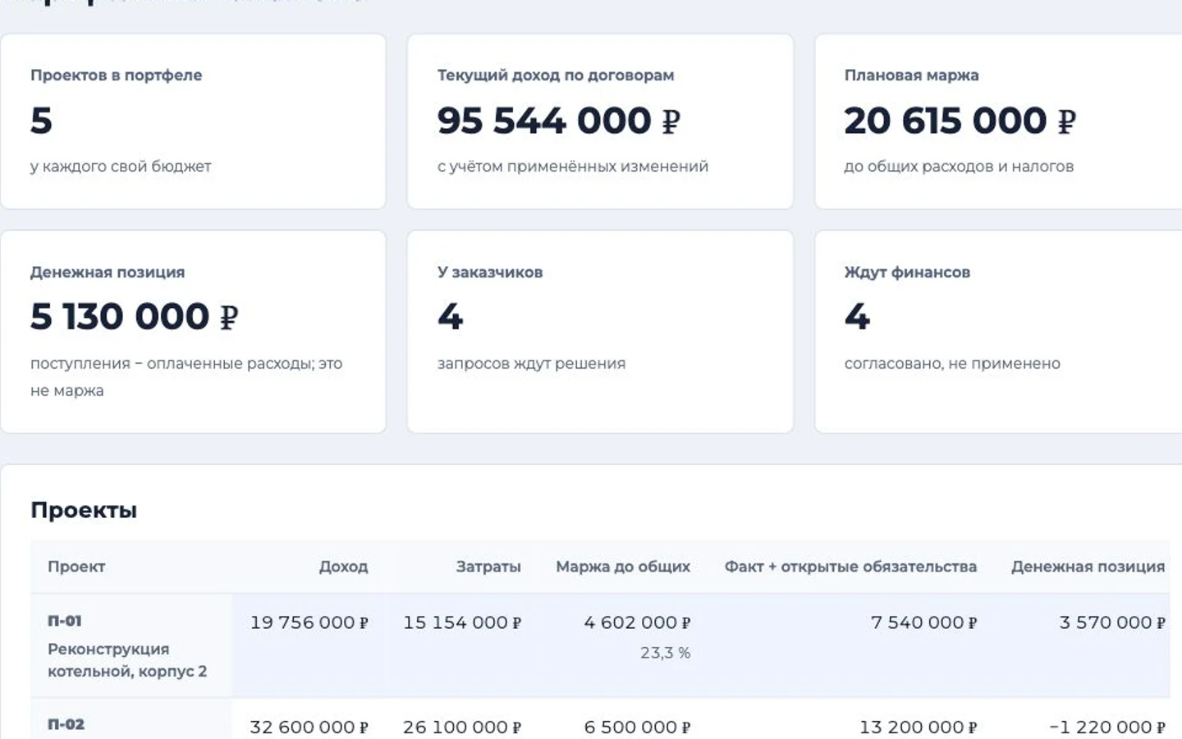Click the margin percentage "23,3 %"
The image size is (1182, 739).
(666, 654)
